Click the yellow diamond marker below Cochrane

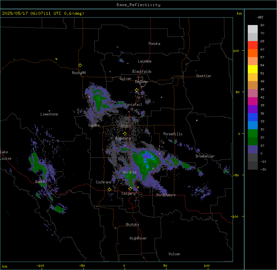point(109,190)
